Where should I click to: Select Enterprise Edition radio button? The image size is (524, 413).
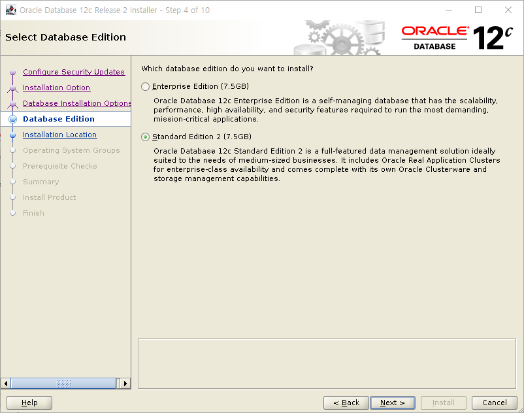click(x=145, y=86)
